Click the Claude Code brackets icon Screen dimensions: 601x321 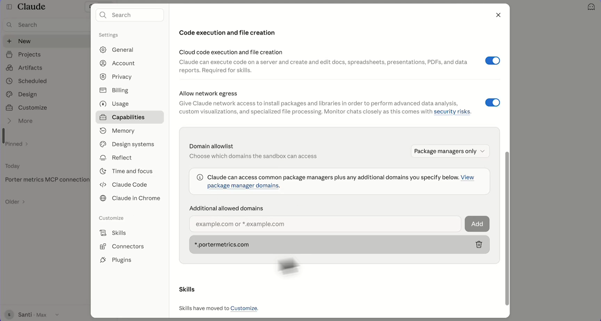[103, 185]
